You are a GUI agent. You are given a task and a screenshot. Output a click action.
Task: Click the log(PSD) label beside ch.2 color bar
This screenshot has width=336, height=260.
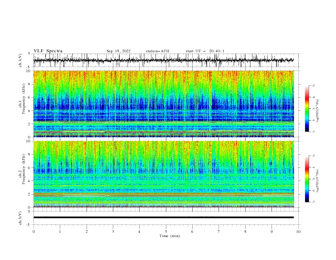(x=318, y=181)
